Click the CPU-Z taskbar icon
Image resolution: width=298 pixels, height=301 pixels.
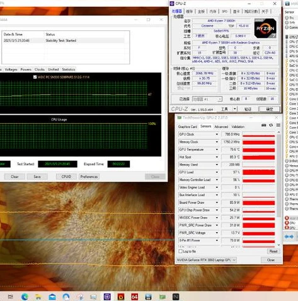tap(107, 297)
